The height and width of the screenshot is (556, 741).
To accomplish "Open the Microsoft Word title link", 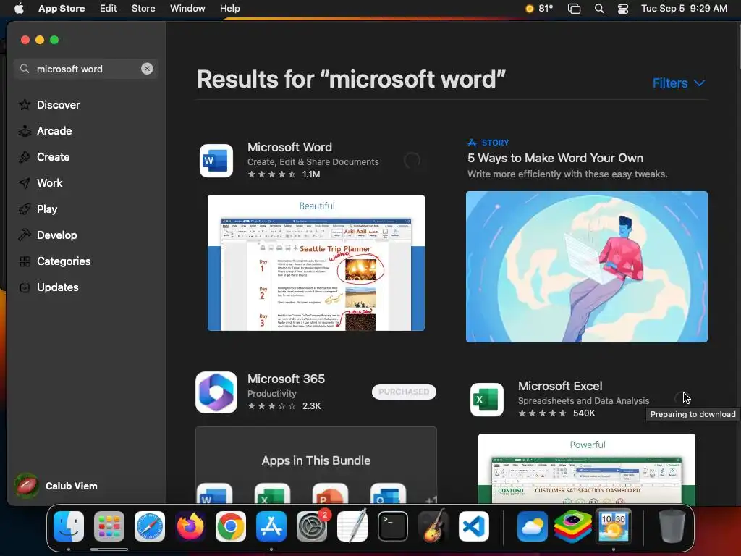I will [289, 147].
